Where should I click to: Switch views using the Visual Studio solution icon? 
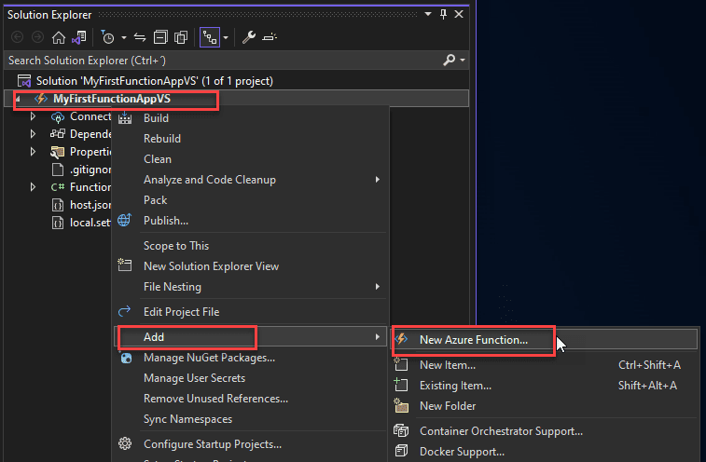tap(80, 37)
